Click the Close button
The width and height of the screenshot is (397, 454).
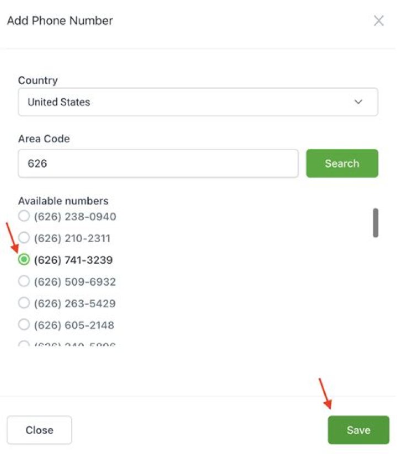click(x=39, y=430)
